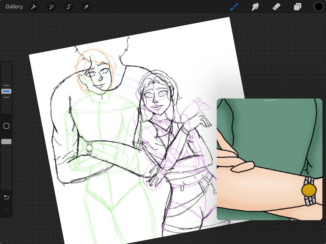Image resolution: width=326 pixels, height=244 pixels.
Task: Open the black color picker swatch
Action: [319, 7]
